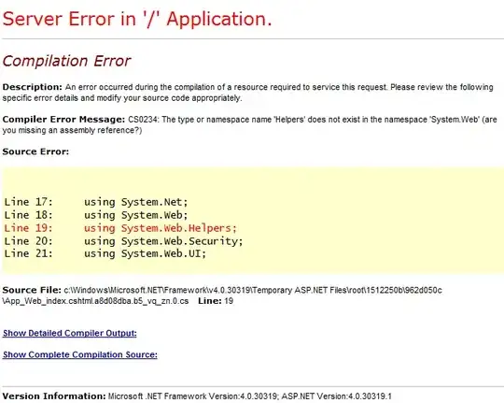
Task: Click Line 21 using System.Web.UI;
Action: (105, 253)
